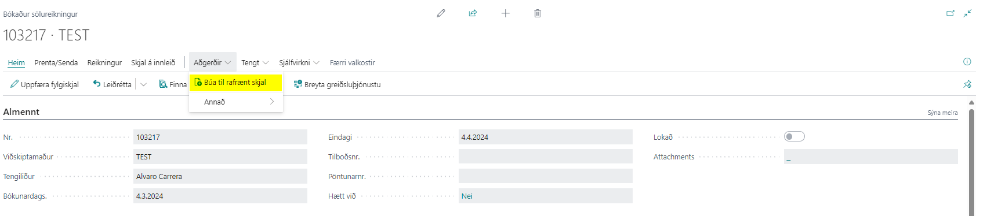The height and width of the screenshot is (216, 987).
Task: Click the Sýna meira link
Action: point(942,113)
